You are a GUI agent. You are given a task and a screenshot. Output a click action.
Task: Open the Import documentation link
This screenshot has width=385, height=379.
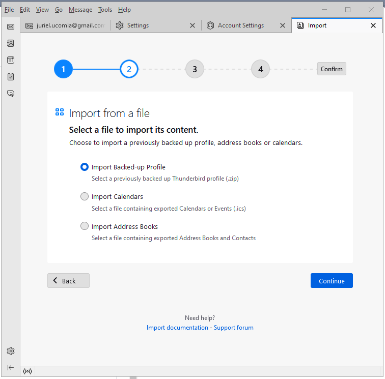tap(177, 328)
